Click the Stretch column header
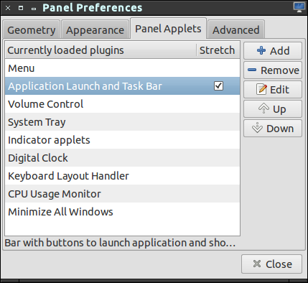Viewport: 308px width, 283px height. coord(218,50)
